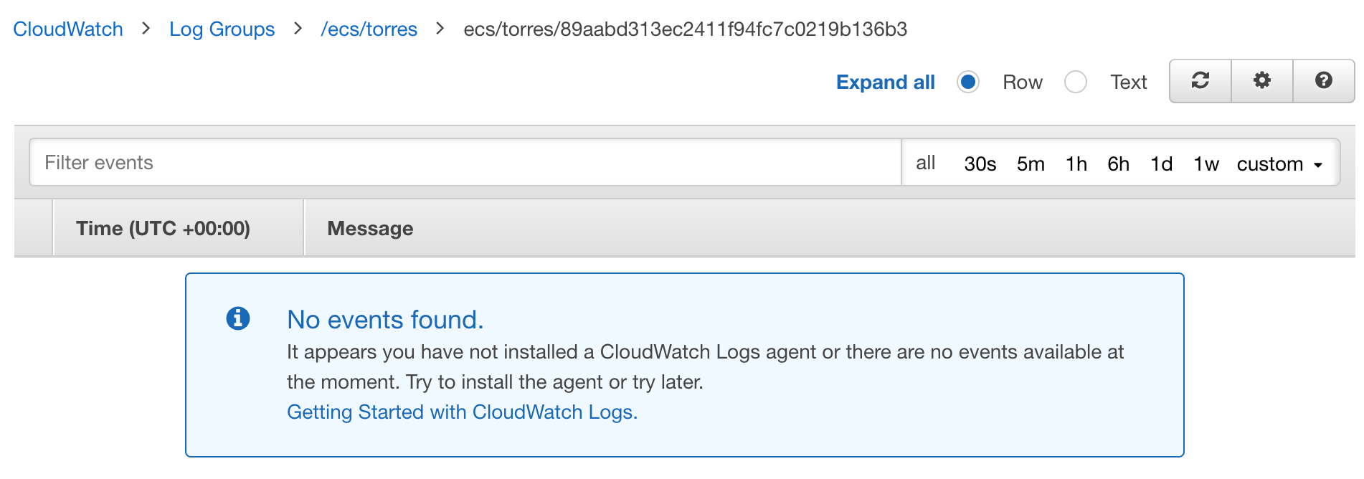Image resolution: width=1364 pixels, height=479 pixels.
Task: Navigate to Log Groups breadcrumb
Action: click(222, 29)
